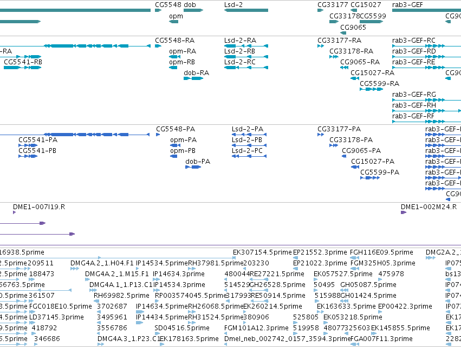Select the EP21552.3prime EST label
Viewport: 461px width, 347px height.
[x=320, y=252]
